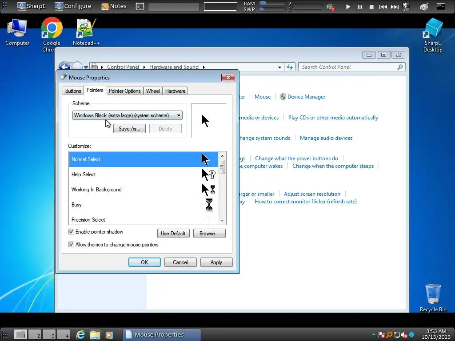The image size is (455, 341).
Task: Switch to the Wheel tab
Action: (x=153, y=91)
